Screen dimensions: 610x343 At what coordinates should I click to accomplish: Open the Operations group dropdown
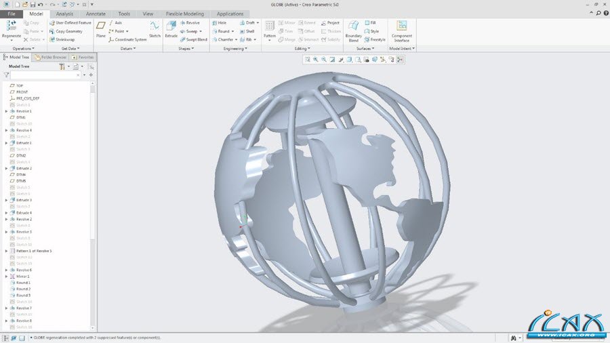[x=25, y=49]
